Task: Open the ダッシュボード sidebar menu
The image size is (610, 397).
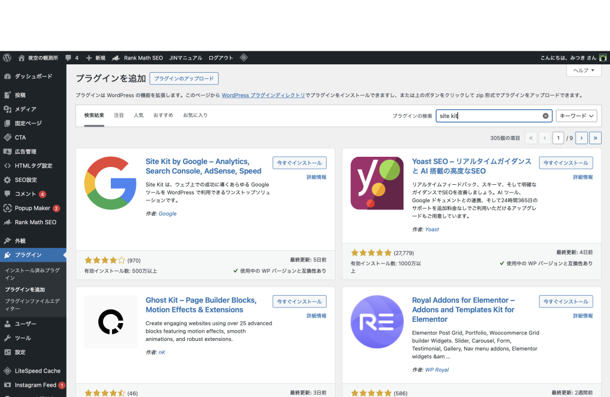Action: point(33,77)
